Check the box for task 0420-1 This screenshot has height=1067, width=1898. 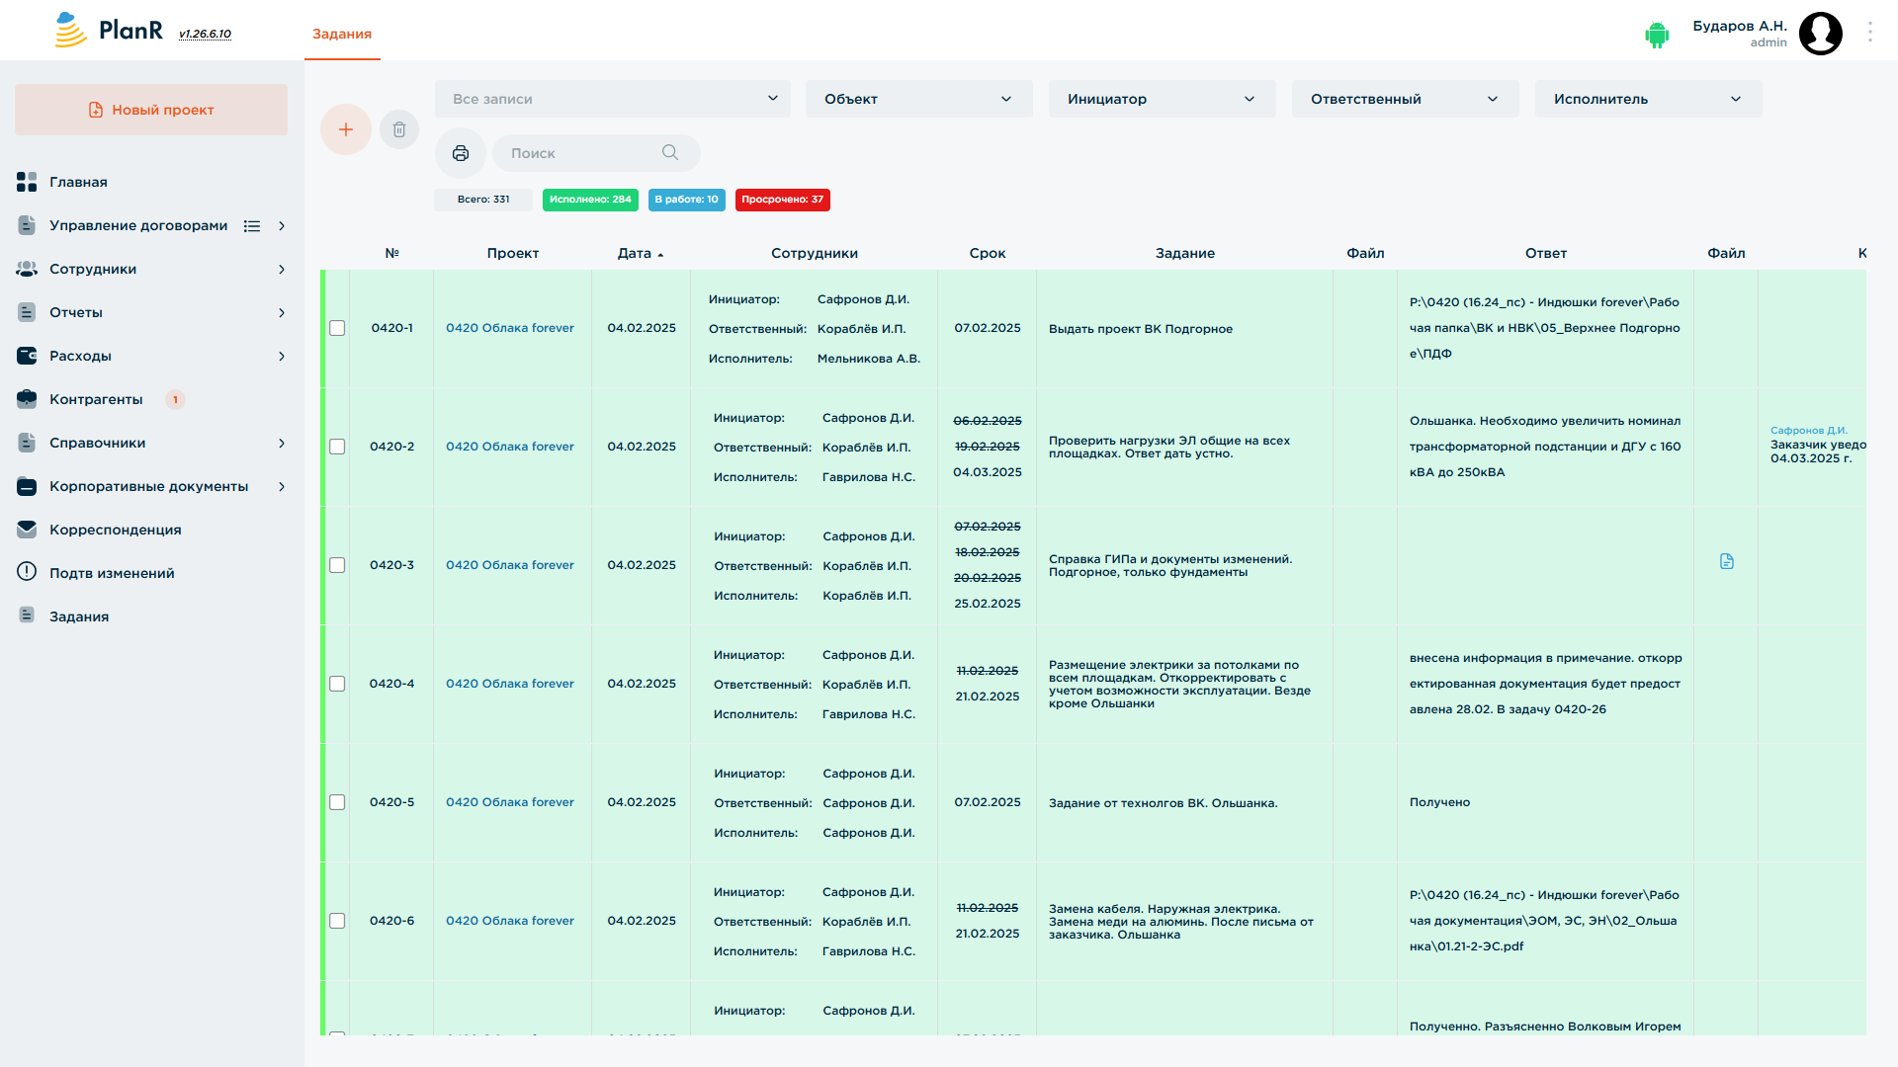pos(337,328)
